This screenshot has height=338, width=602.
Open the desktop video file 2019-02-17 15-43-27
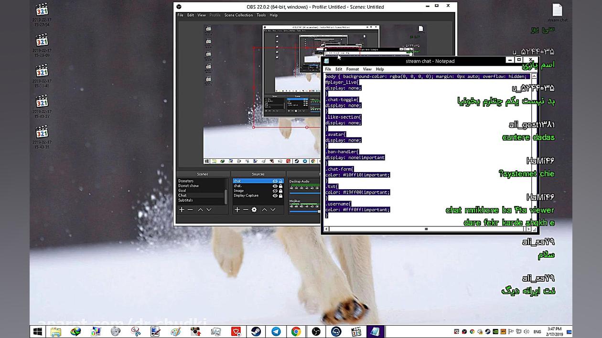(42, 106)
